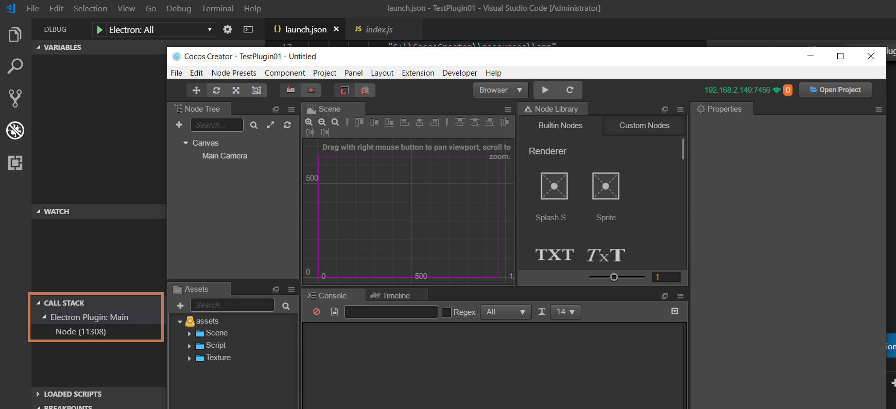
Task: Open the Browser preview dropdown
Action: (501, 90)
